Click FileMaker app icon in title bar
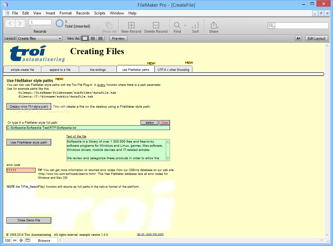Image resolution: width=333 pixels, height=246 pixels. tap(5, 4)
